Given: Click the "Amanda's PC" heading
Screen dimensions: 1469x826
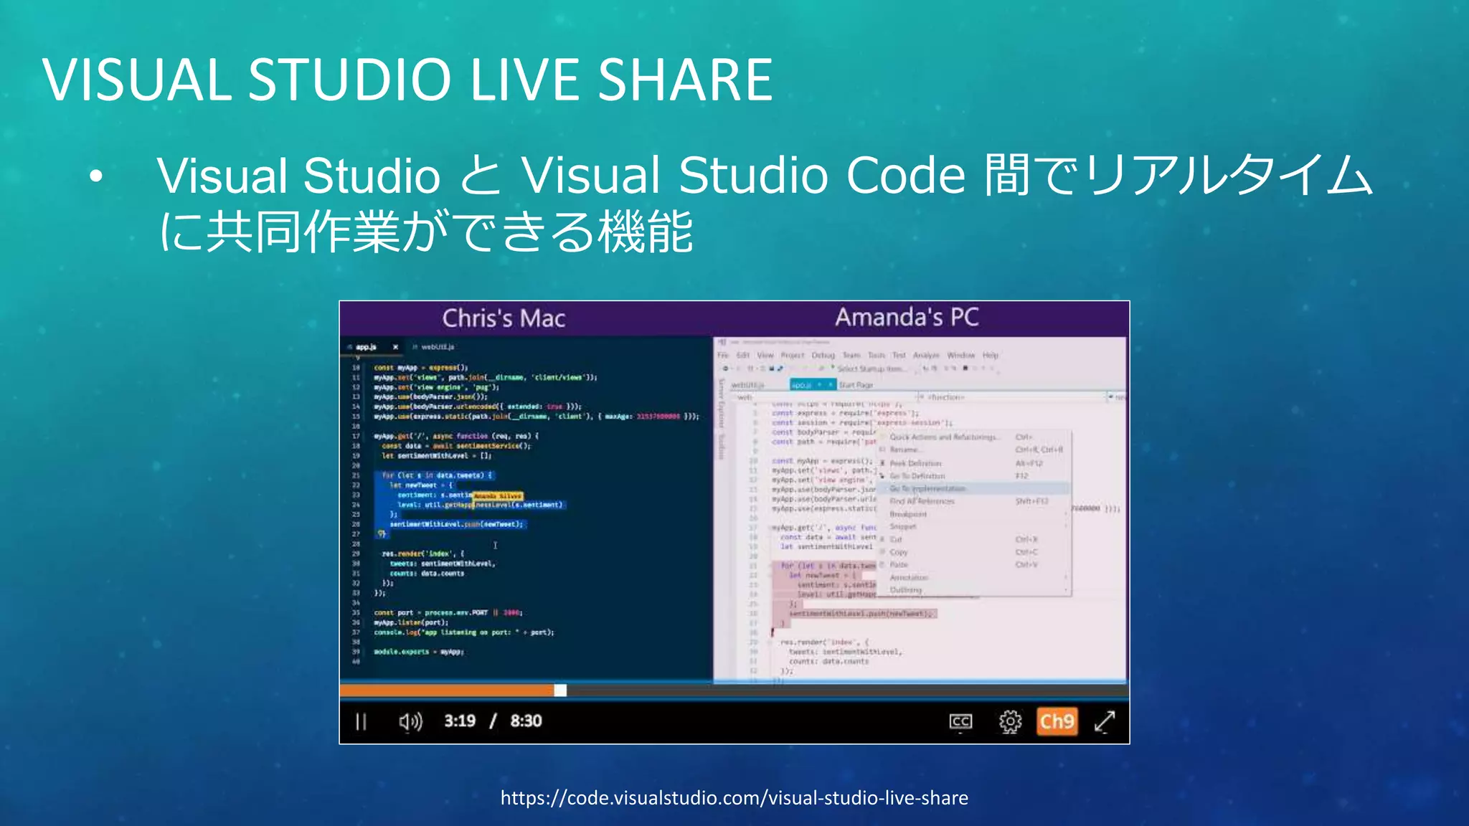Looking at the screenshot, I should coord(907,317).
